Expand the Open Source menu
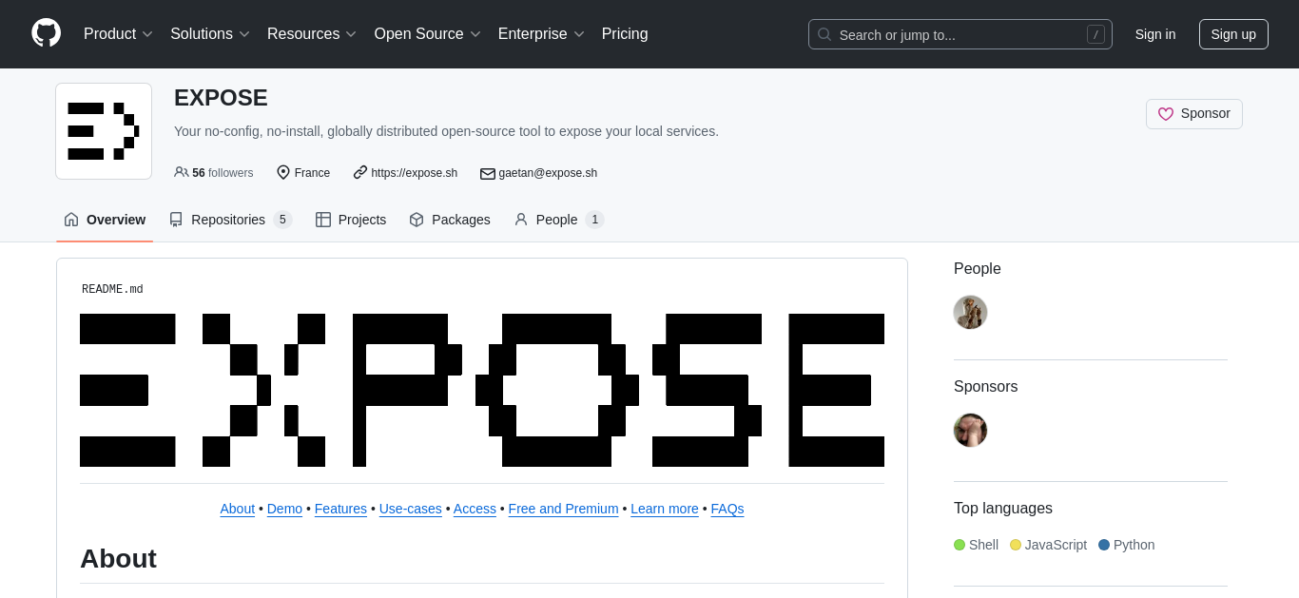The image size is (1299, 598). [x=428, y=34]
